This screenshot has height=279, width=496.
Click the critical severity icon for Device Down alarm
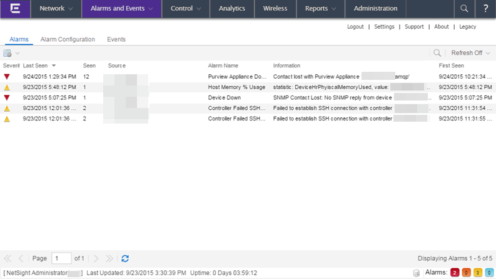tap(7, 98)
